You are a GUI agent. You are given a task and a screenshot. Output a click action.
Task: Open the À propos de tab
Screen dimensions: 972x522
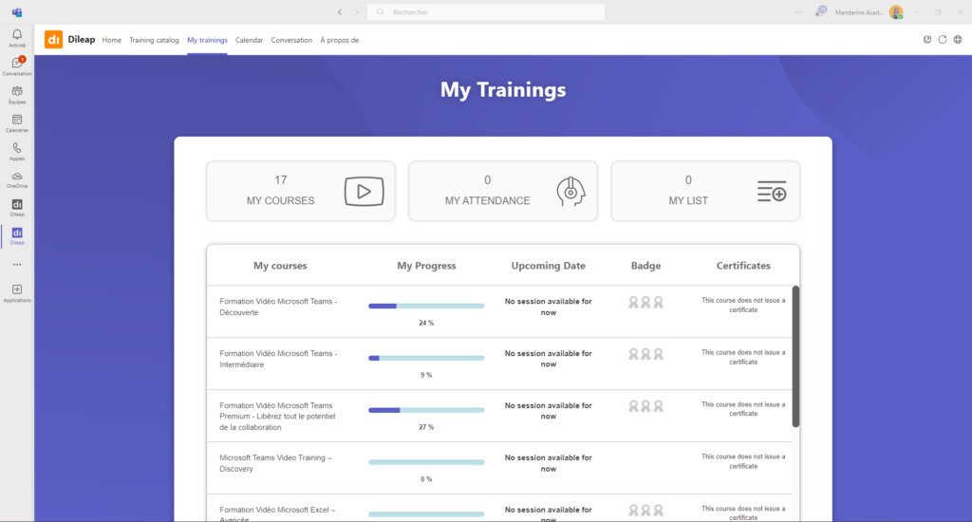coord(339,40)
